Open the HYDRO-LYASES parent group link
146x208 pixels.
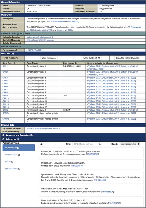click(34, 50)
